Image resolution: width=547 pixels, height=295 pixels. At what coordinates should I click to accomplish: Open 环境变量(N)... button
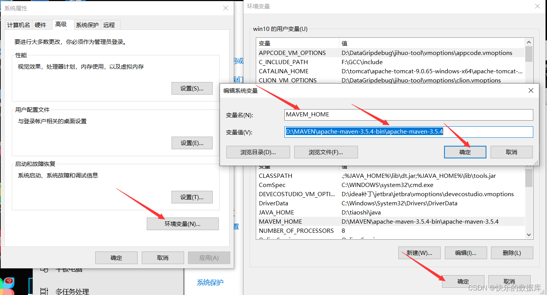coord(183,224)
